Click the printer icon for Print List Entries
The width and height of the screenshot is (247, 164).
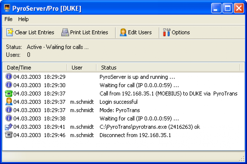pos(65,32)
